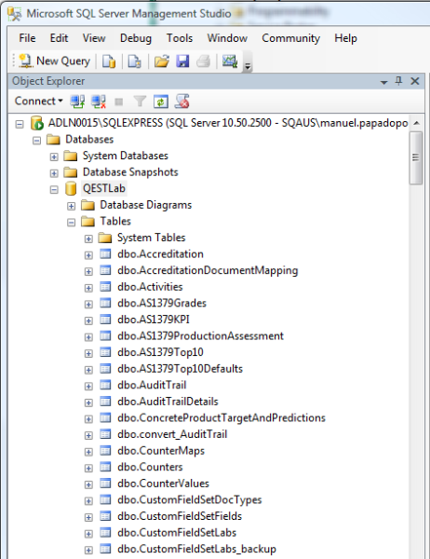430x559 pixels.
Task: Select dbo.AS1379ProductionAssessment table
Action: point(200,336)
